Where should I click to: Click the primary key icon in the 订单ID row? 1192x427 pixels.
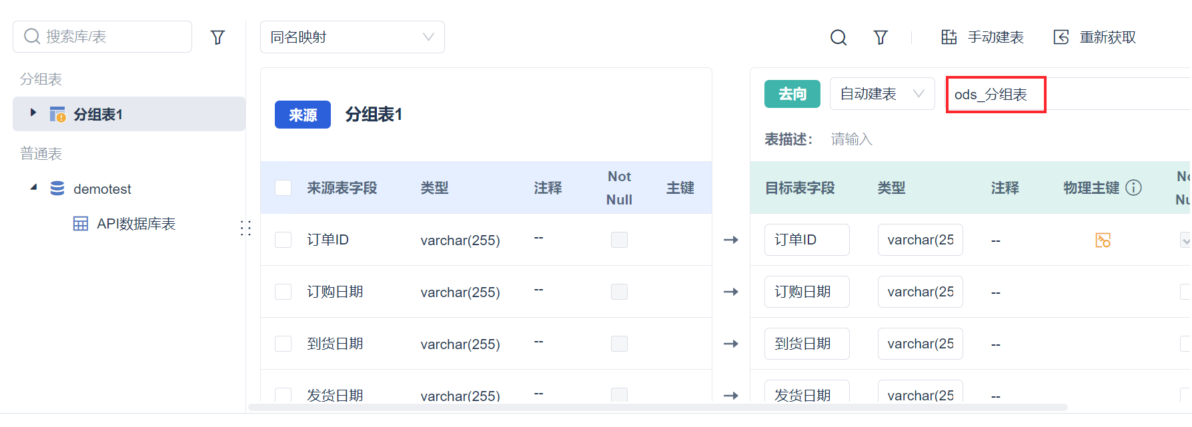(x=1103, y=240)
